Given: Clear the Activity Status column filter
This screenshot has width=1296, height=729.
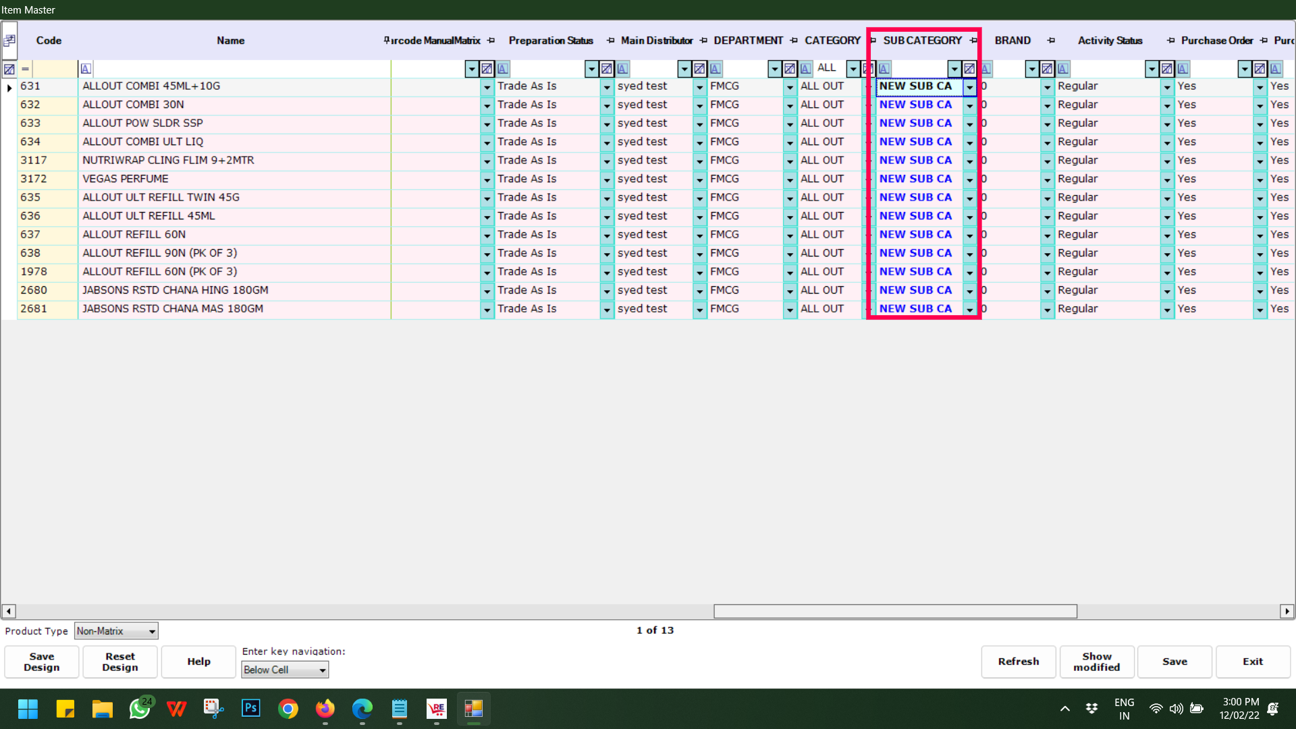Looking at the screenshot, I should 1167,69.
